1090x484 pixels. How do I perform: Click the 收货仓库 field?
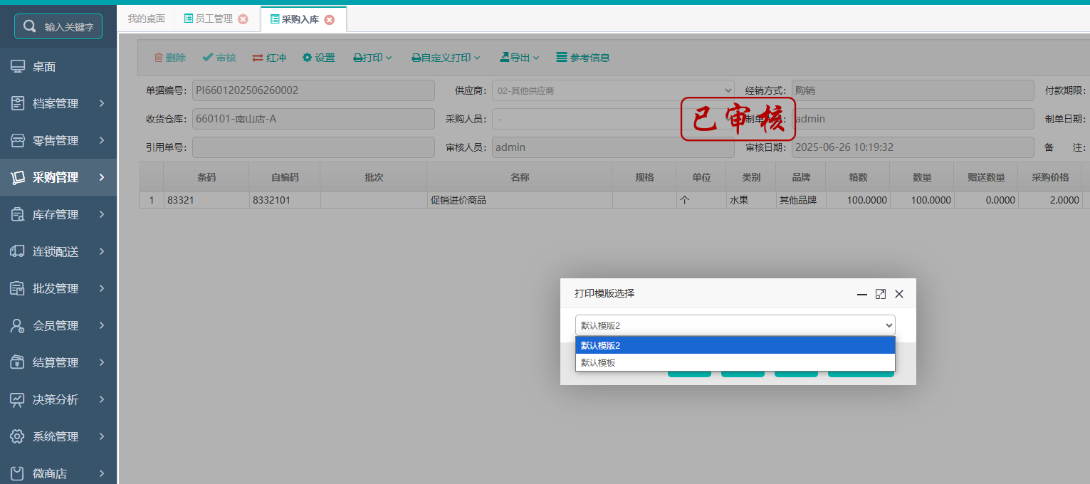coord(313,119)
